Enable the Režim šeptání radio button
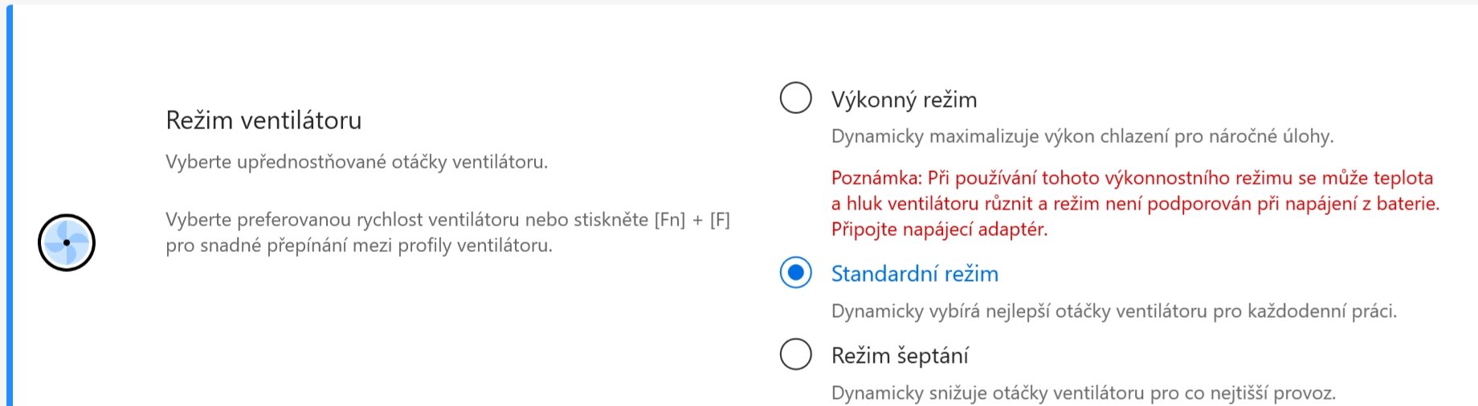 (x=796, y=354)
